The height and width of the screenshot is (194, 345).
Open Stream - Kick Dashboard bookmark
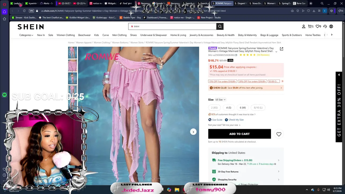click(x=24, y=18)
